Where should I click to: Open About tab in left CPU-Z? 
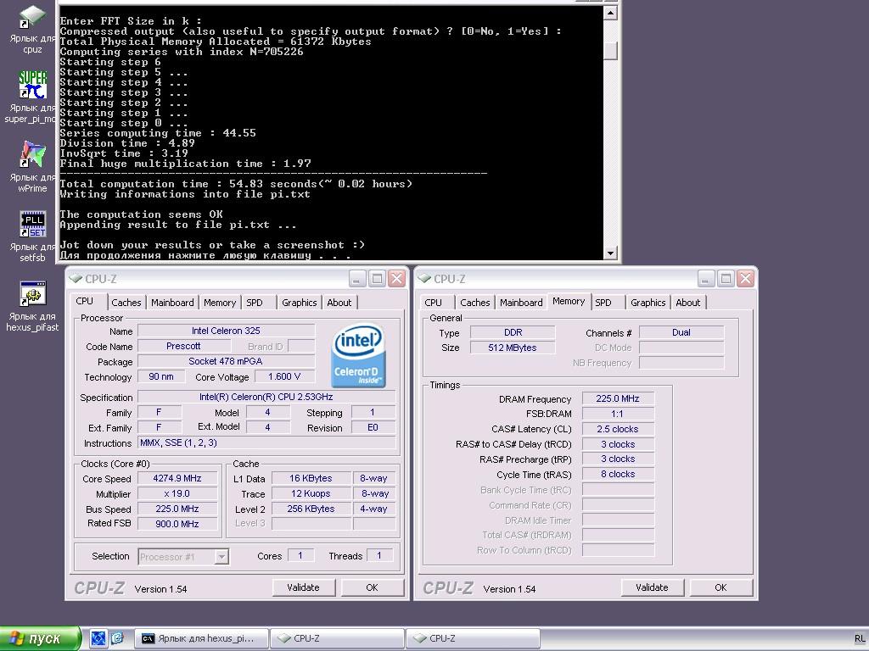tap(339, 303)
